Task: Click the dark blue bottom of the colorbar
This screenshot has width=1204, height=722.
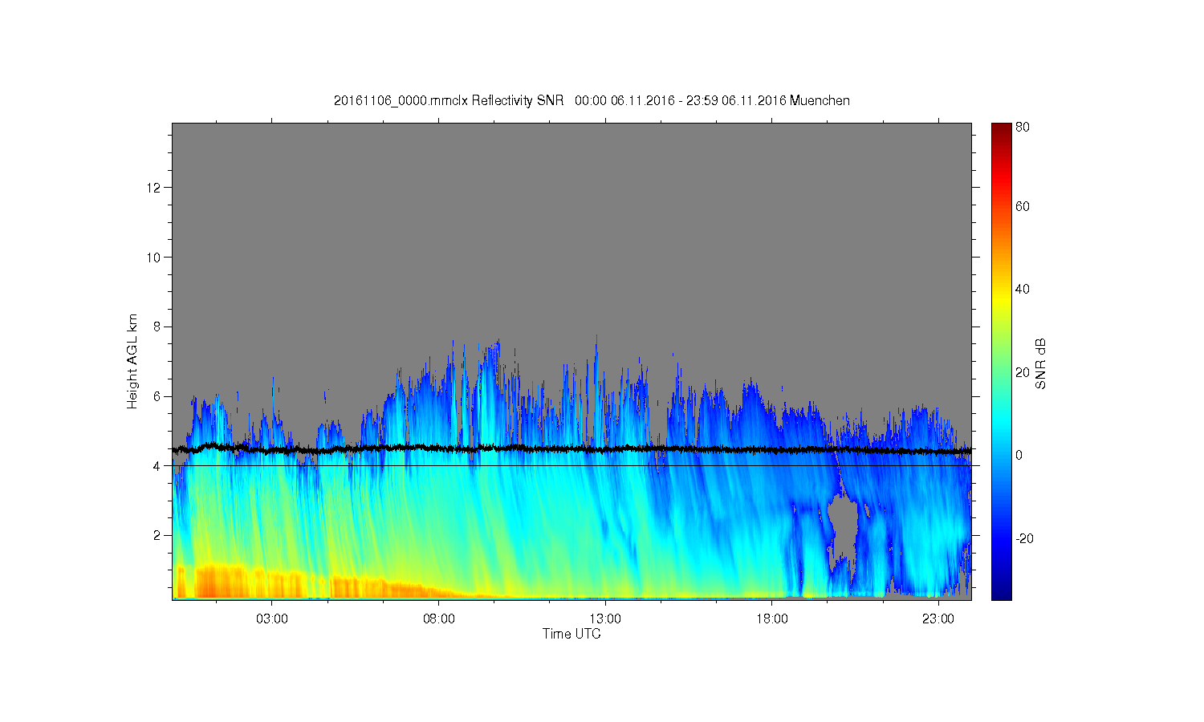Action: [x=1001, y=592]
